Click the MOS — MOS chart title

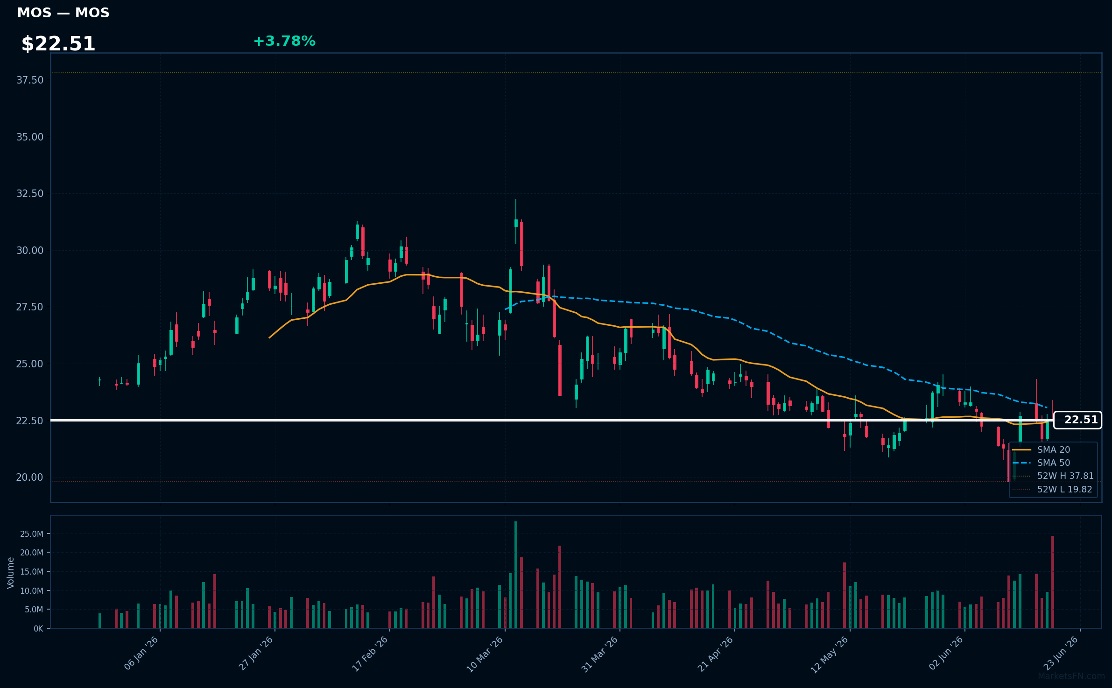(x=63, y=13)
